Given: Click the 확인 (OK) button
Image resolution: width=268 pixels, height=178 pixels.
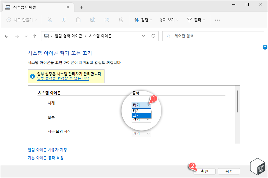Looking at the screenshot, I should tap(205, 171).
